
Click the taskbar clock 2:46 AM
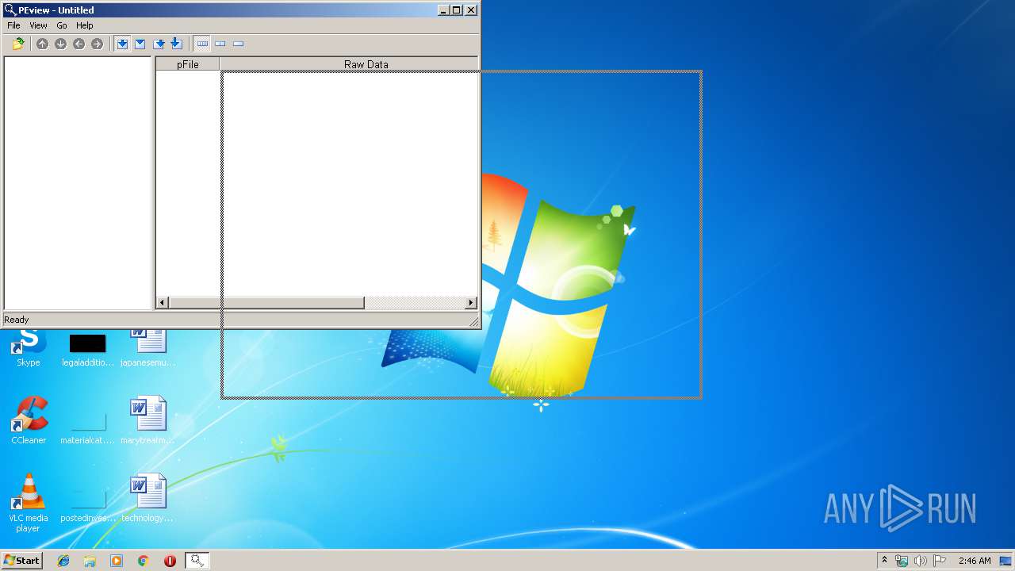pyautogui.click(x=975, y=561)
